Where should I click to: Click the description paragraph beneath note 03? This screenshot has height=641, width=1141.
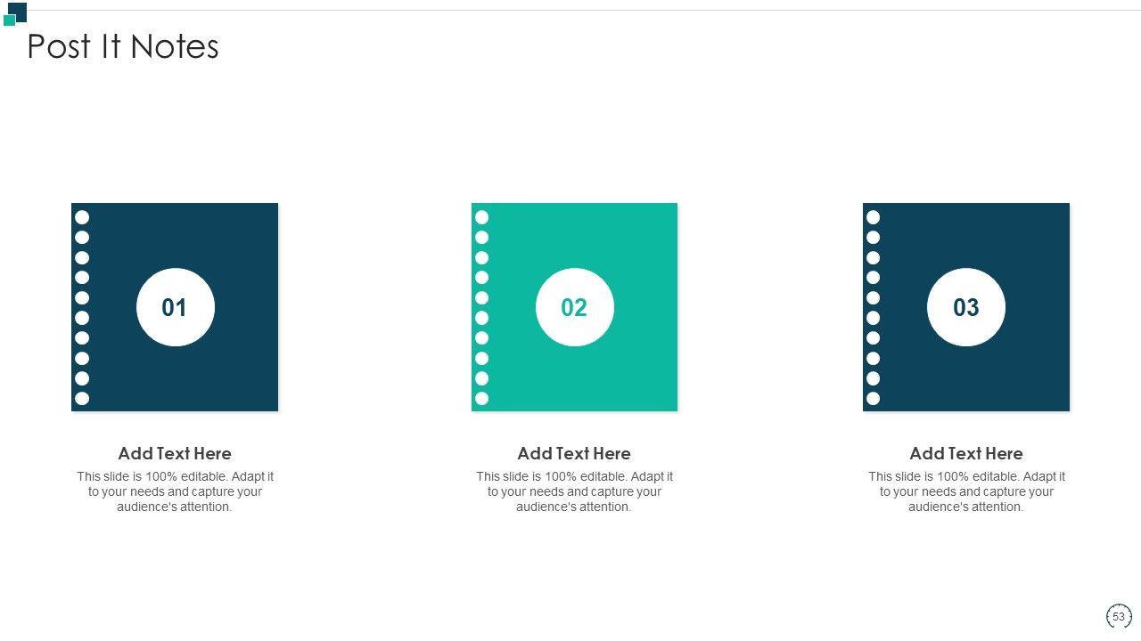click(x=966, y=491)
